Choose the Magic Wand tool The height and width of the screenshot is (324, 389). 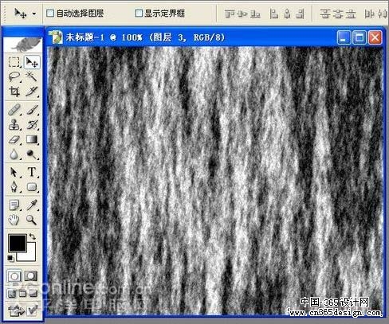(32, 76)
